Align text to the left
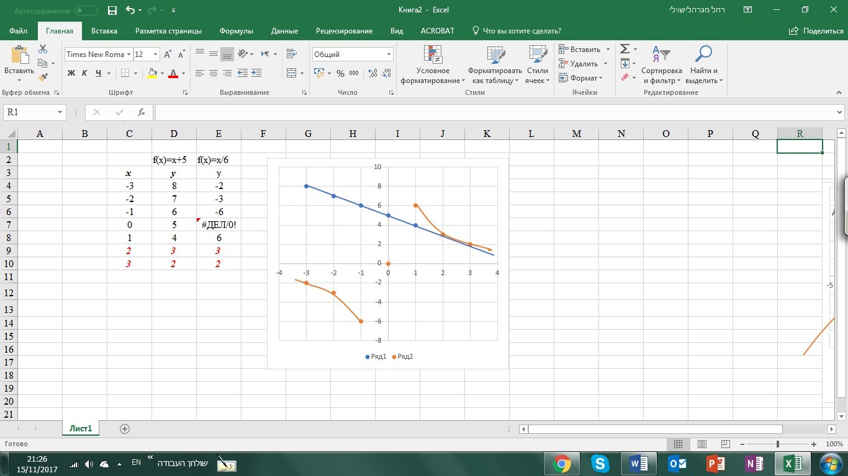Screen dimensions: 848x476 click(x=200, y=73)
